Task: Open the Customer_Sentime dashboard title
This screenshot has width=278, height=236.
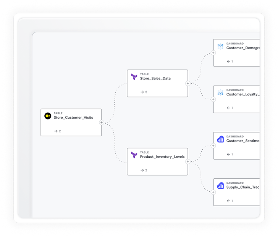Action: [x=243, y=141]
